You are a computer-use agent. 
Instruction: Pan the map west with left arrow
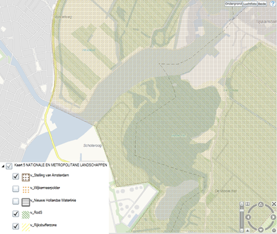(x=248, y=217)
